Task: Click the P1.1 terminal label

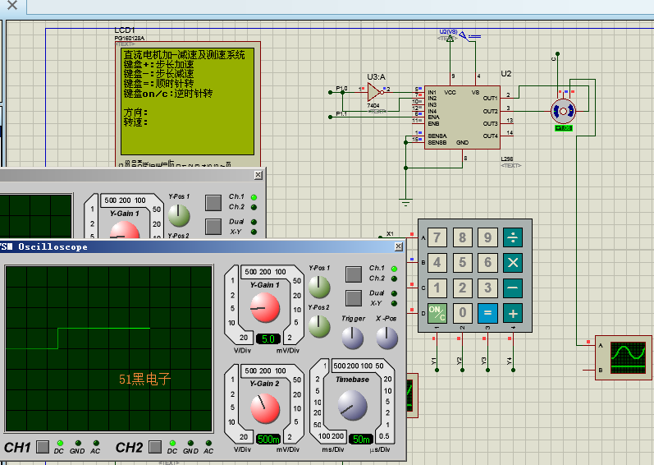Action: pos(341,113)
